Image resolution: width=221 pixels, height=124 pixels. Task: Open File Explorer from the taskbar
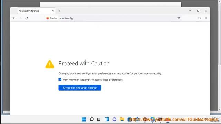click(x=122, y=120)
